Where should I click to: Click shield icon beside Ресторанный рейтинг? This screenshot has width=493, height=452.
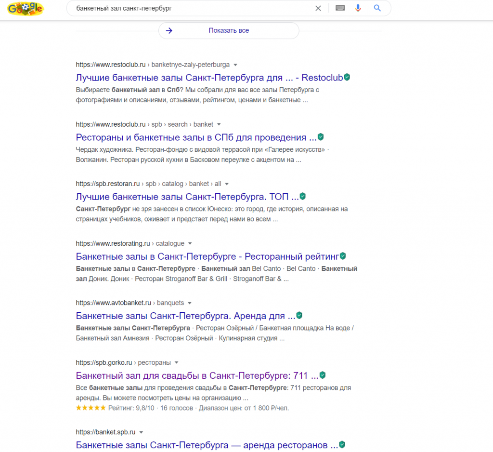343,256
